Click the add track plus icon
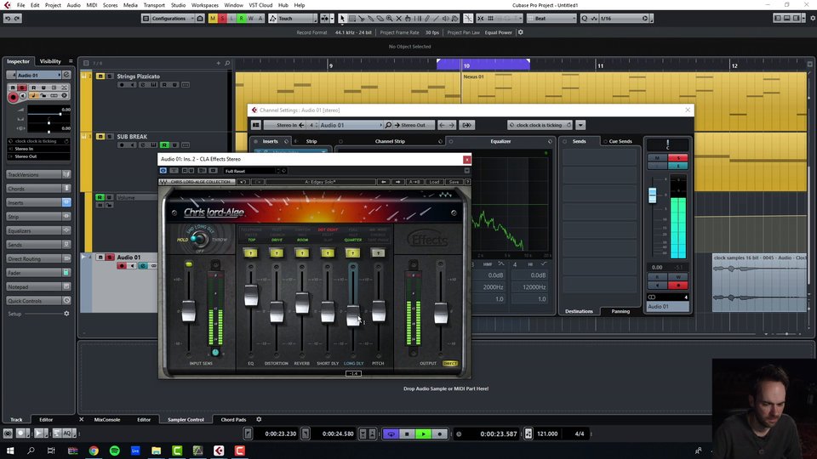Viewport: 817px width, 459px height. (x=219, y=63)
